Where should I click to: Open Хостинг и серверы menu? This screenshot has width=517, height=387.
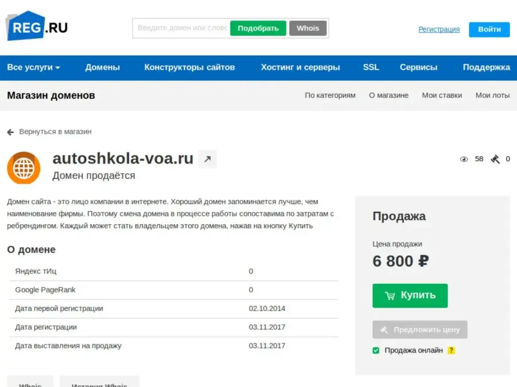tap(300, 68)
